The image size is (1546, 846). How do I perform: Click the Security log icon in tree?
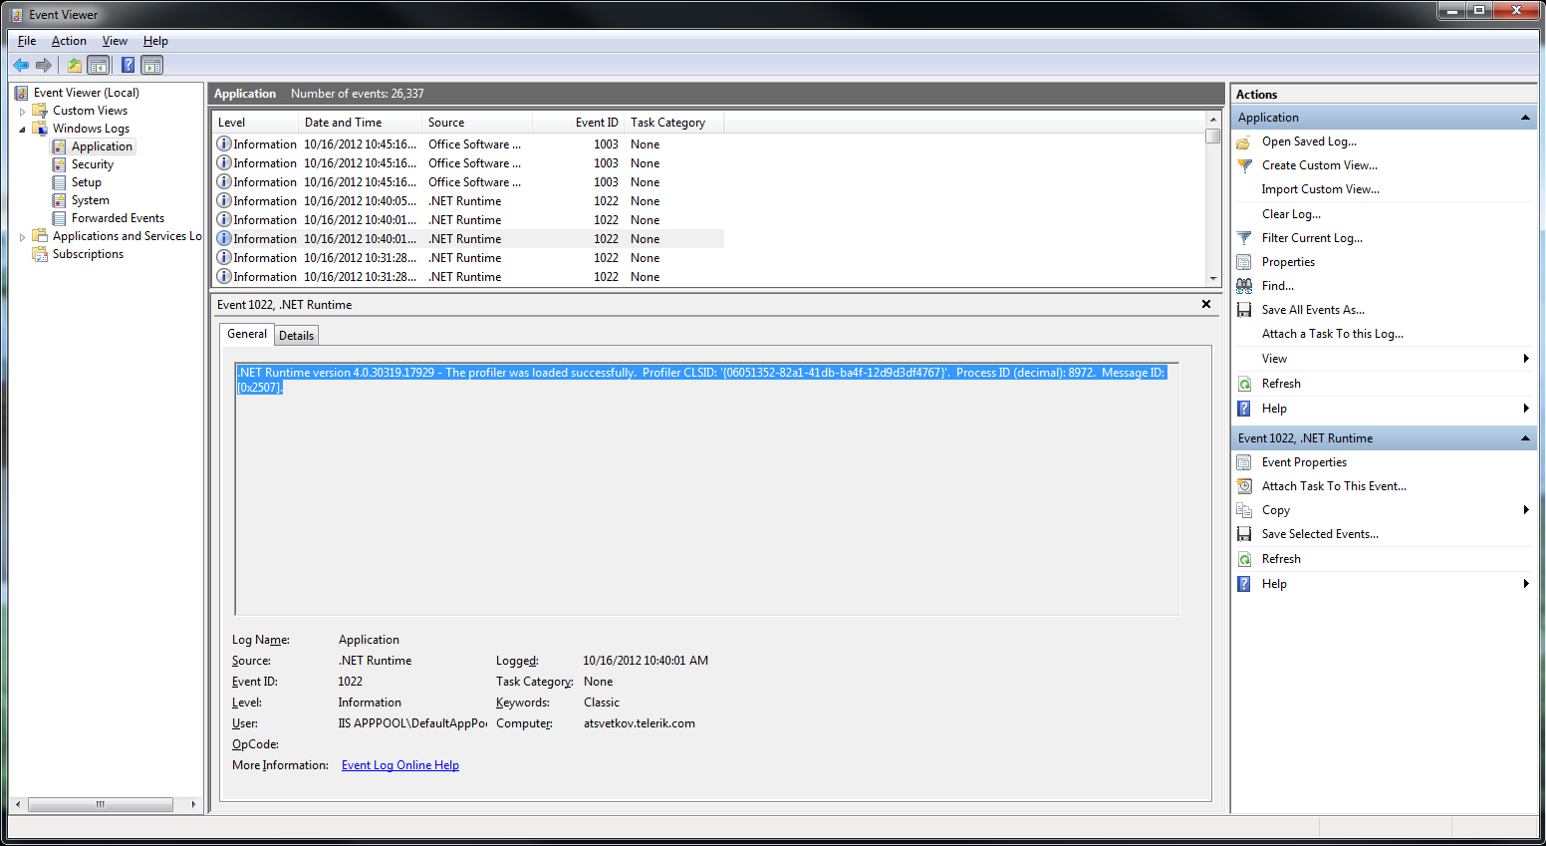point(60,164)
